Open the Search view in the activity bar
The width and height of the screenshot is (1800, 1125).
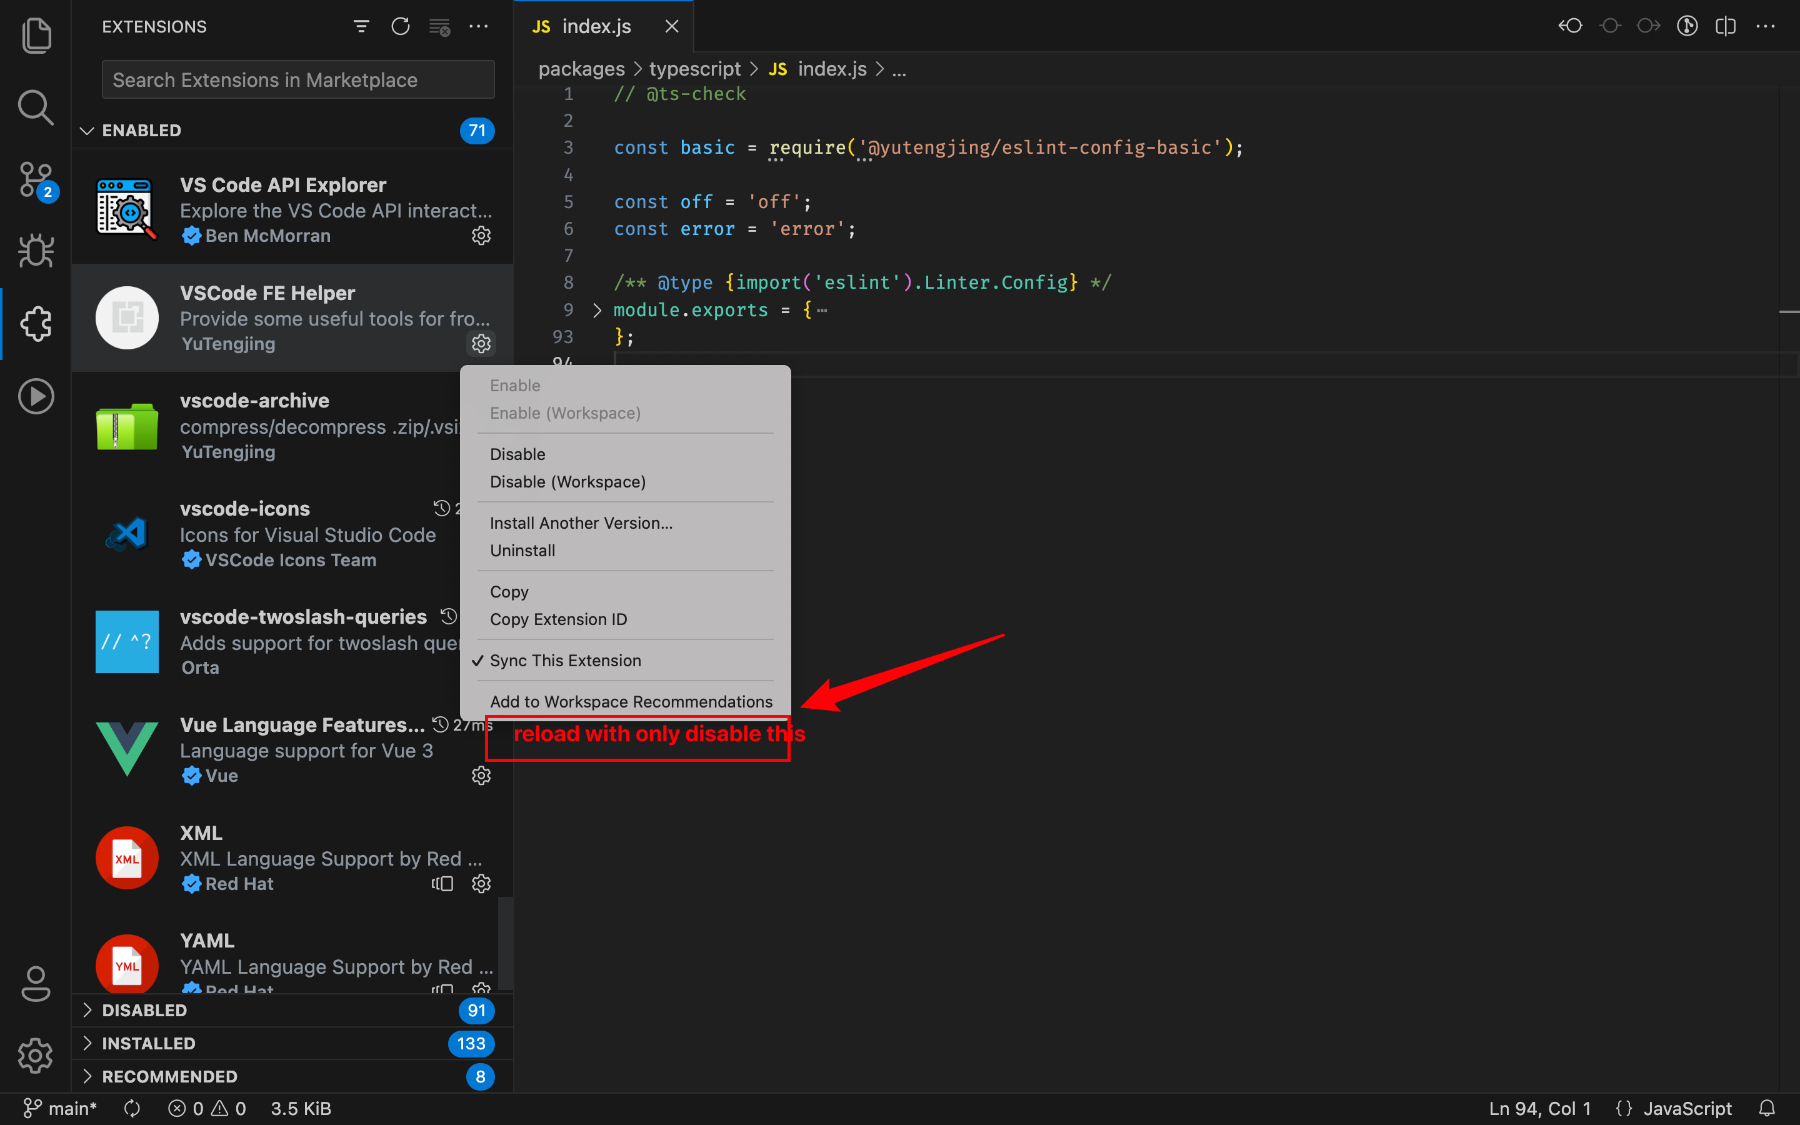click(x=36, y=107)
